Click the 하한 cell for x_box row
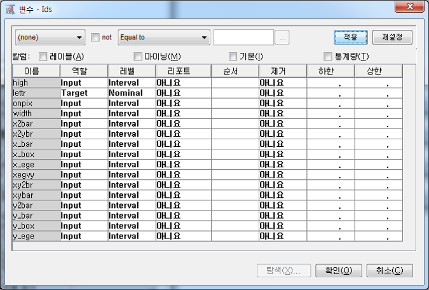 pos(330,155)
